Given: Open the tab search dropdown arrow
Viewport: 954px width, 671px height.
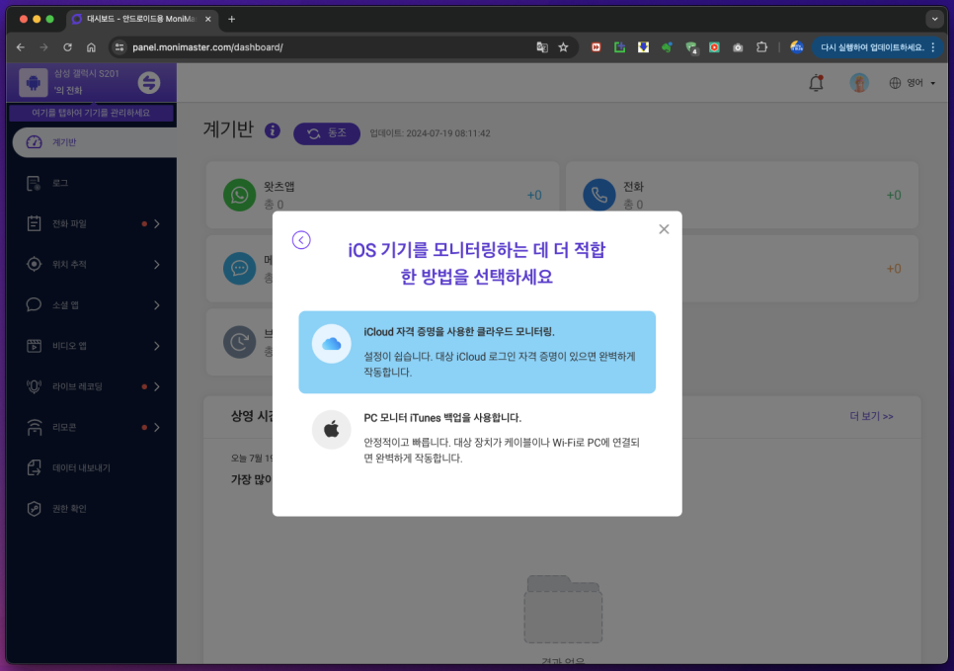Looking at the screenshot, I should point(934,19).
